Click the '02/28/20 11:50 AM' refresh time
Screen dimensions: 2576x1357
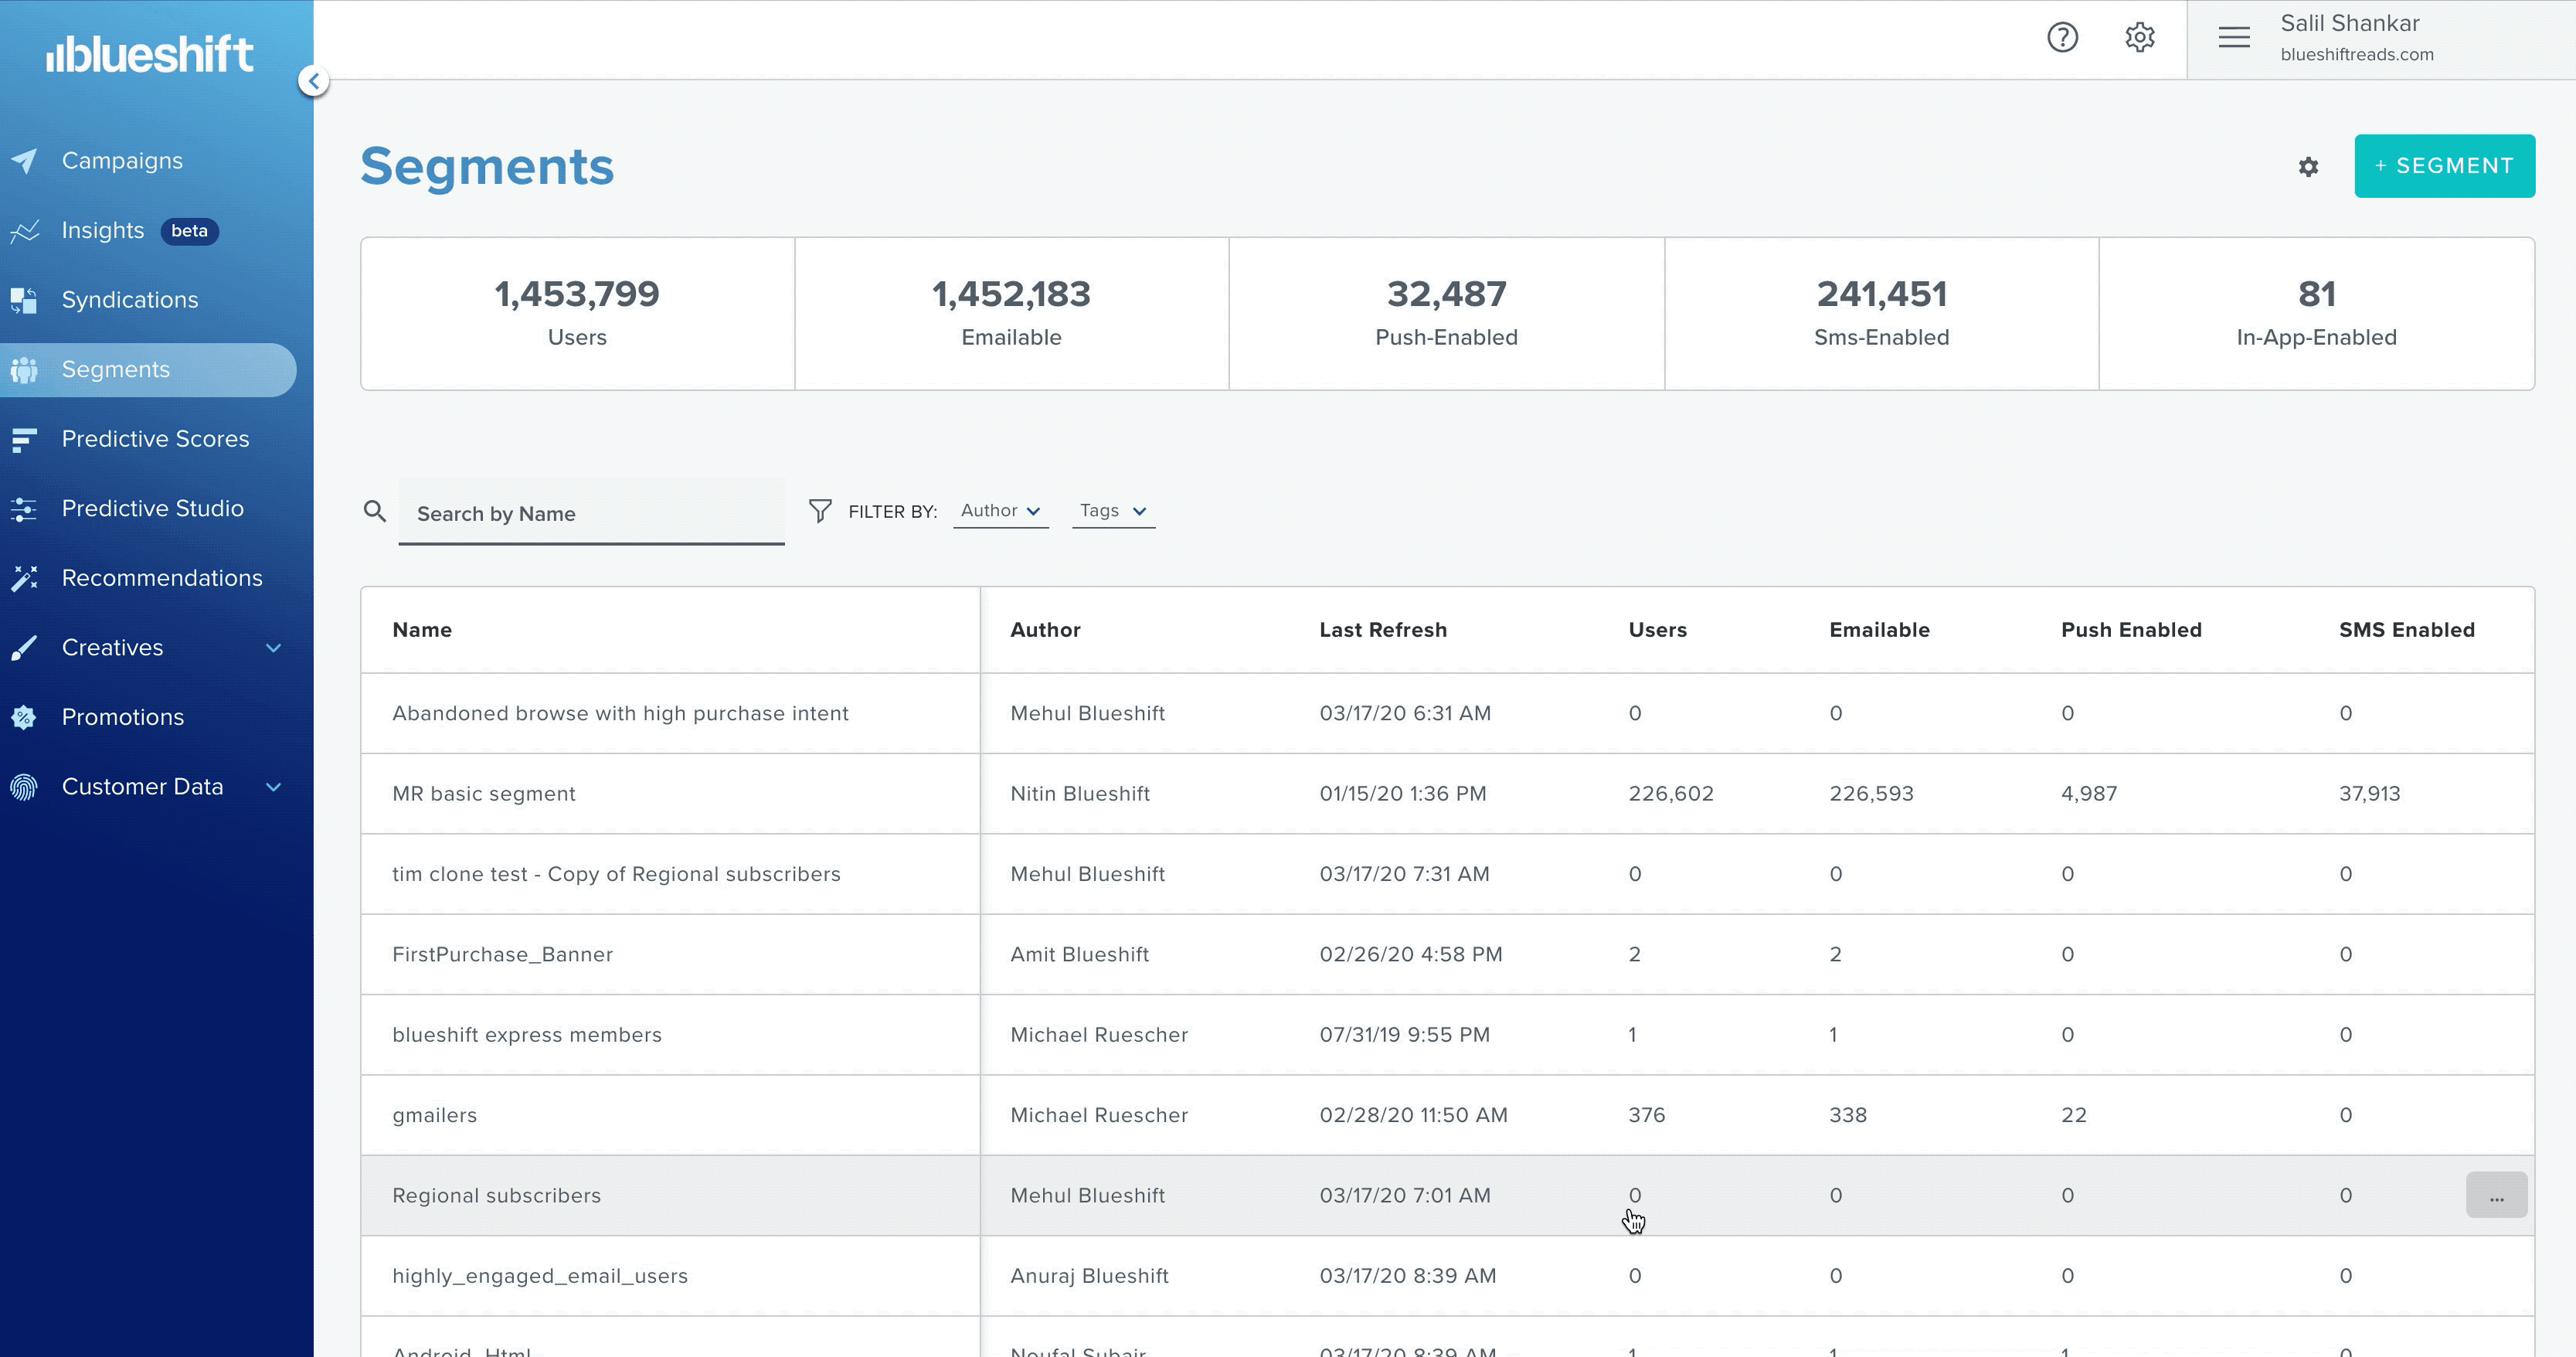(1413, 1115)
